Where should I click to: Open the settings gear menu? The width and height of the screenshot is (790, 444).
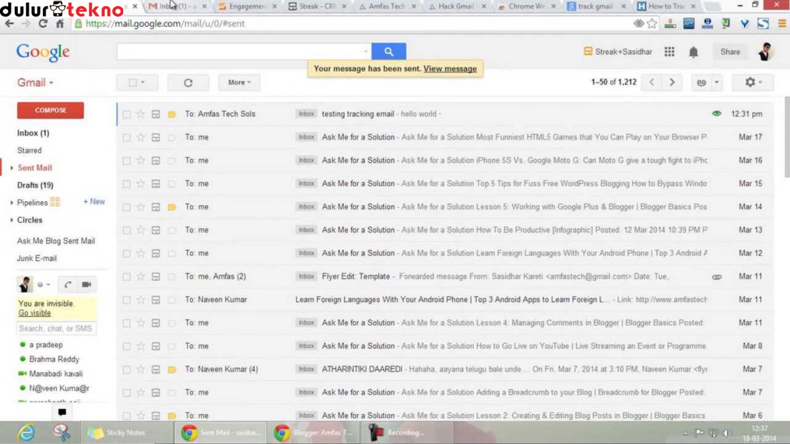(x=753, y=83)
